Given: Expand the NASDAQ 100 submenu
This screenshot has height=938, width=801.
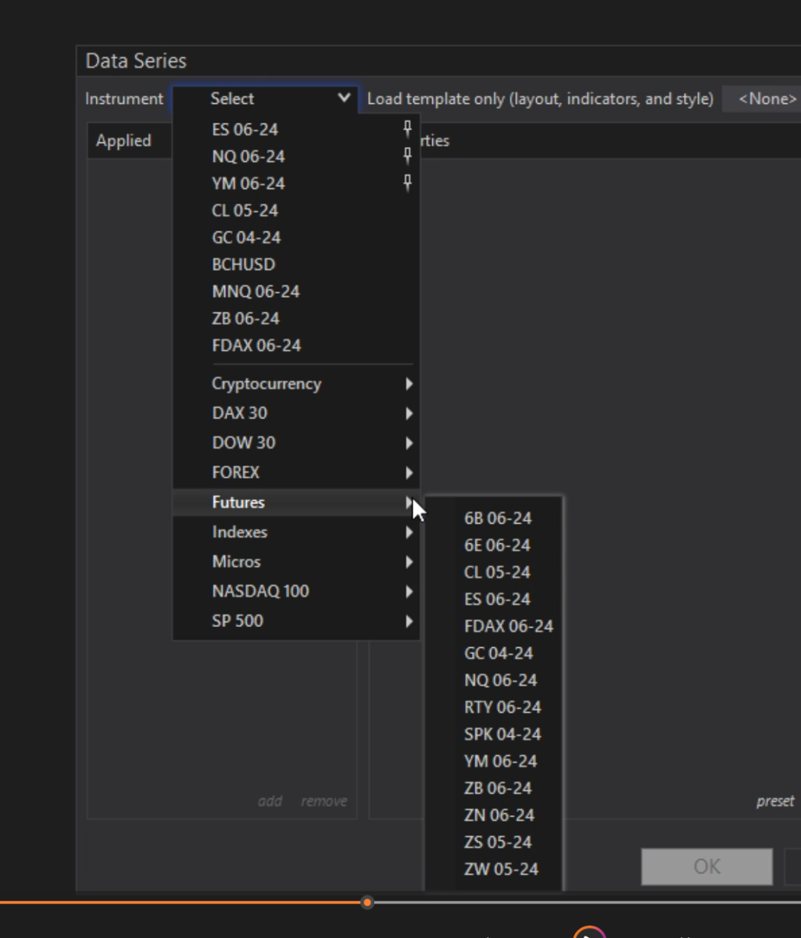Looking at the screenshot, I should point(296,592).
